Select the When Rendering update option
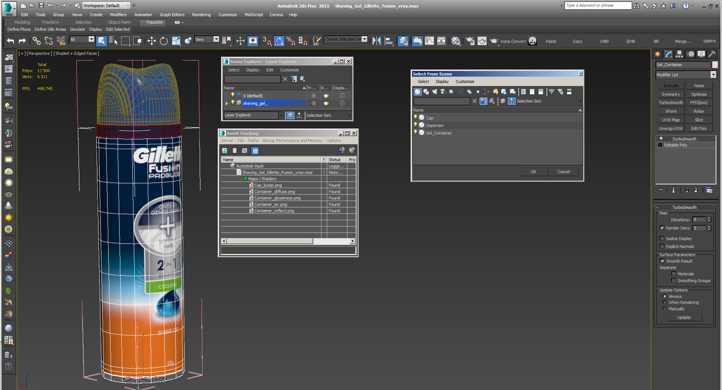 (x=664, y=302)
